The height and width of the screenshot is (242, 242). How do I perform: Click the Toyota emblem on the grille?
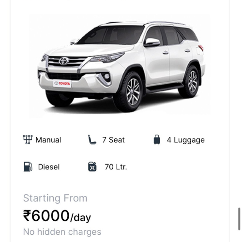tap(64, 61)
